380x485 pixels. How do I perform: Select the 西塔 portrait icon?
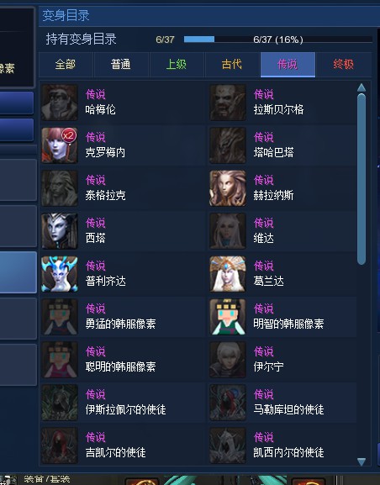(x=60, y=231)
